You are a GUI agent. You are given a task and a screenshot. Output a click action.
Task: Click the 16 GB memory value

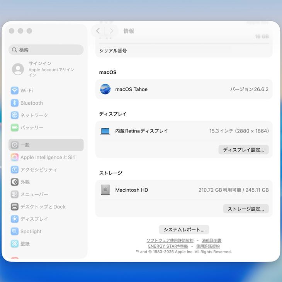262,37
